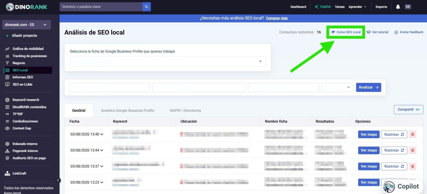Screen dimensions: 427x194
Task: Focus first input field left of Analizar
Action: coord(109,87)
